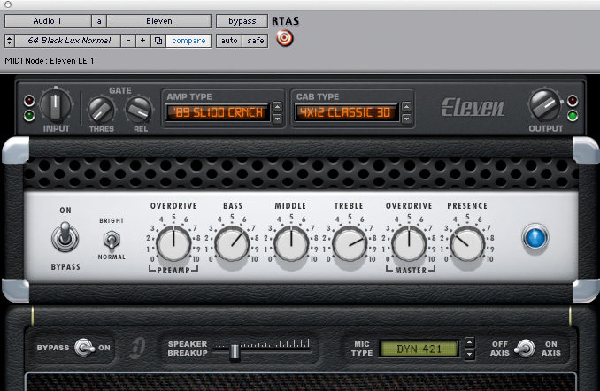The width and height of the screenshot is (600, 391).
Task: Toggle the safe automation button
Action: point(255,41)
